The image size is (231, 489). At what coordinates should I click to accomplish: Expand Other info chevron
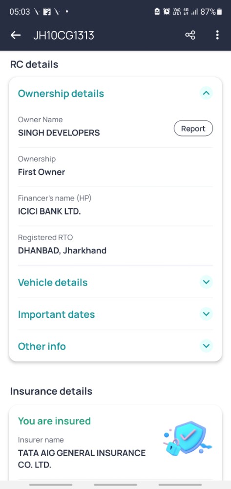(x=206, y=346)
